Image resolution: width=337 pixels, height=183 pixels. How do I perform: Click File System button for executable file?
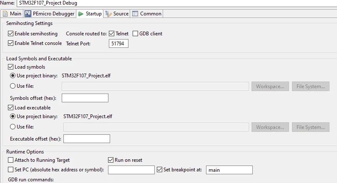click(x=311, y=127)
